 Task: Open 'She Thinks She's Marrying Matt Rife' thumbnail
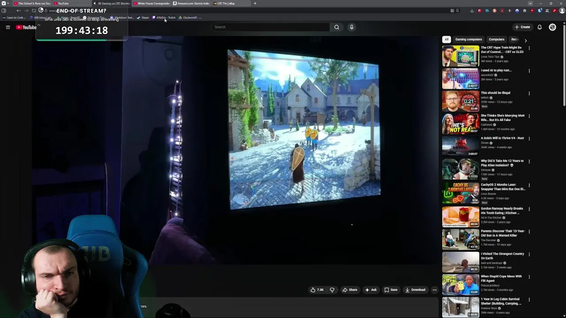pos(460,124)
